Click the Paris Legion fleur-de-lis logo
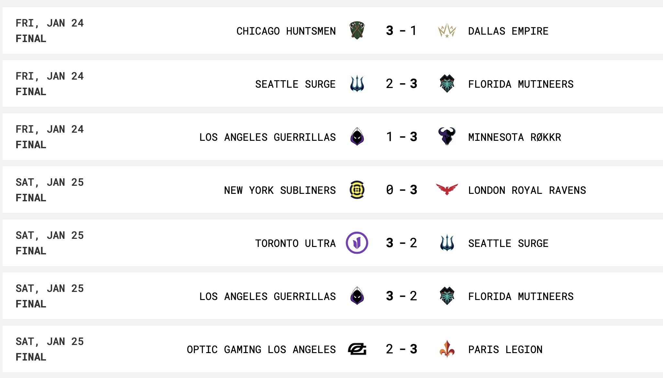 pyautogui.click(x=447, y=349)
